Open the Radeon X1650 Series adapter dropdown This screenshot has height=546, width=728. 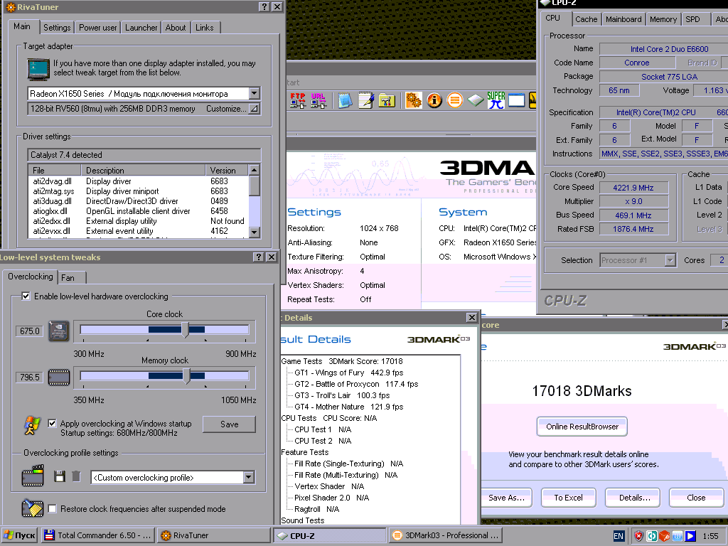[x=254, y=93]
